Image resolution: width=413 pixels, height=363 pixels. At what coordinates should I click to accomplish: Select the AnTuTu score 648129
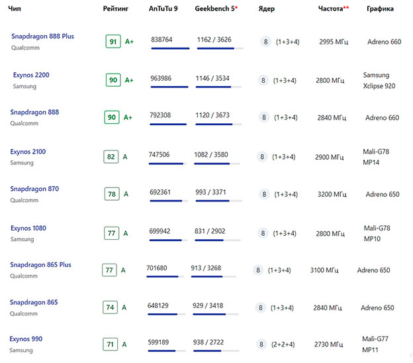(158, 305)
